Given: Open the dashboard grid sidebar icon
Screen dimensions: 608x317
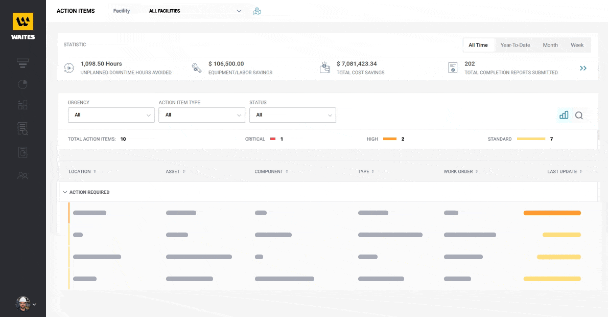Looking at the screenshot, I should coord(22,105).
